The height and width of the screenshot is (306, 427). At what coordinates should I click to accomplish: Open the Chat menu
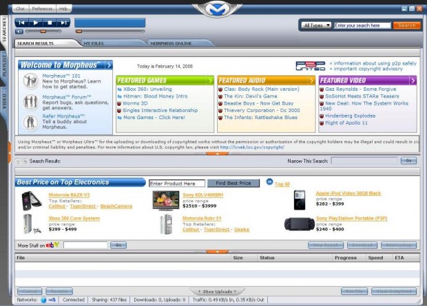pos(21,9)
